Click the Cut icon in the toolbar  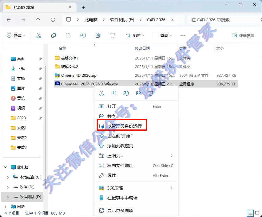click(x=39, y=35)
